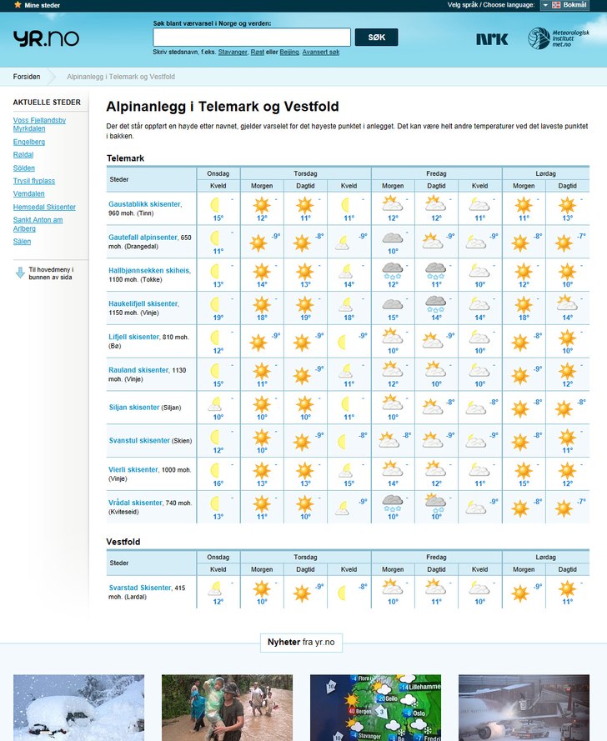The image size is (607, 741).
Task: Click the yr.no logo
Action: tap(46, 38)
